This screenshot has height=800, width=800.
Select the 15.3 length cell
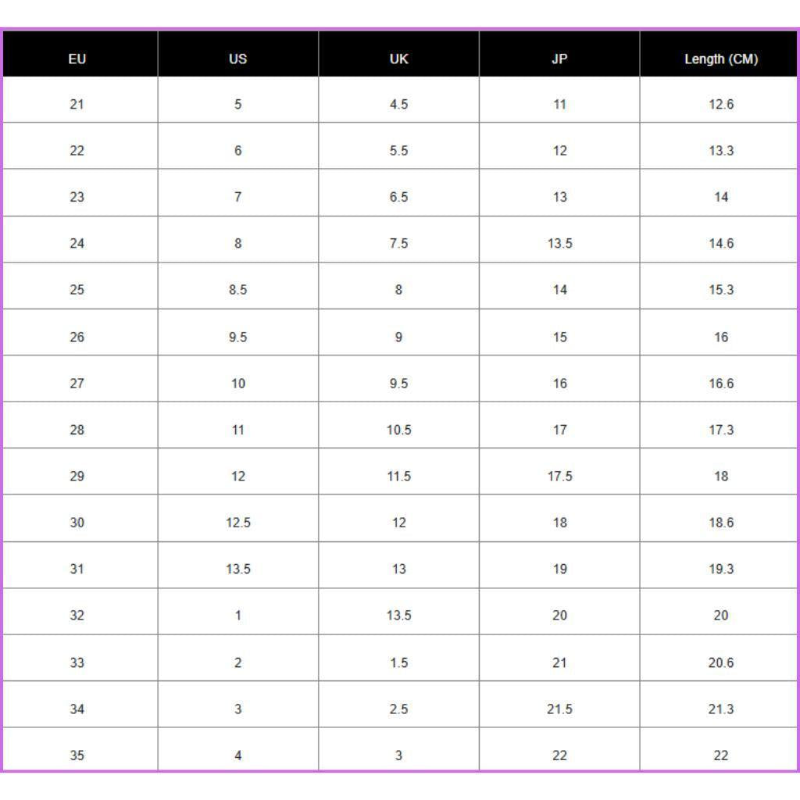720,290
